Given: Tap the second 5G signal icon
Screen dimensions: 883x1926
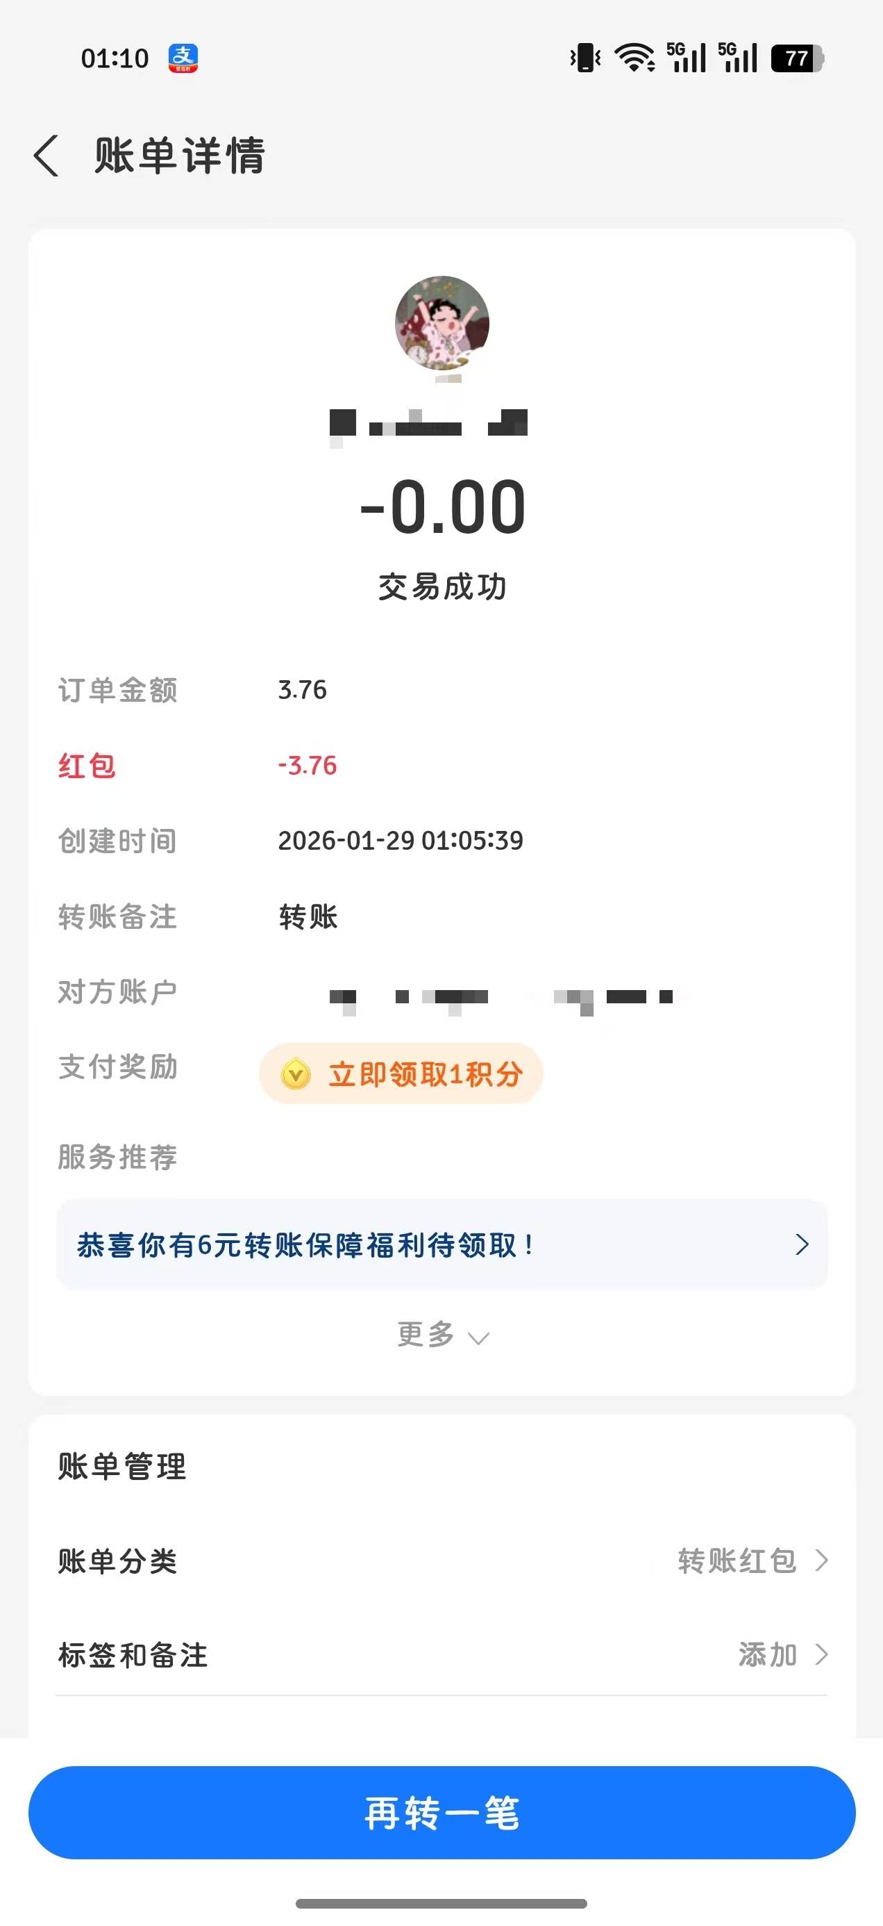Looking at the screenshot, I should (737, 58).
